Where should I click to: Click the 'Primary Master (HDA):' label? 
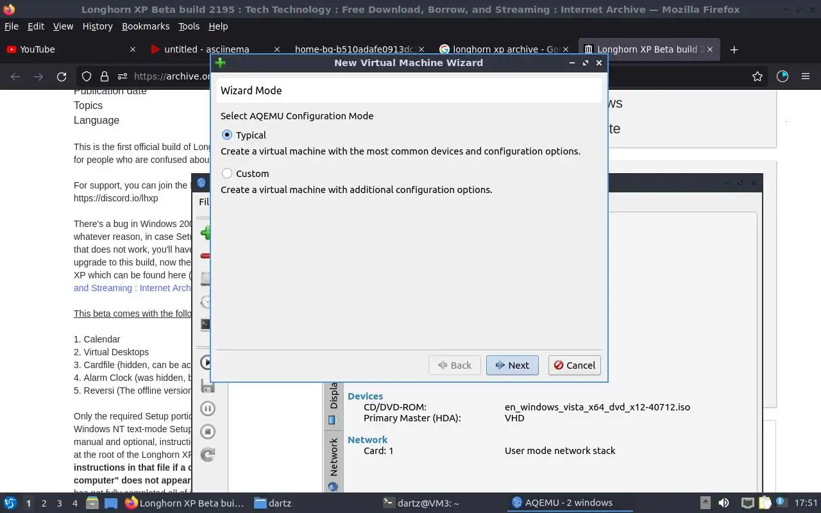pos(412,418)
